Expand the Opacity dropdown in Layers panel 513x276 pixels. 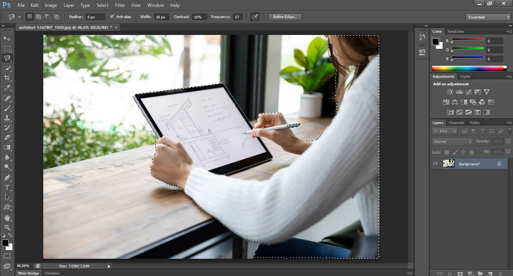[x=508, y=141]
